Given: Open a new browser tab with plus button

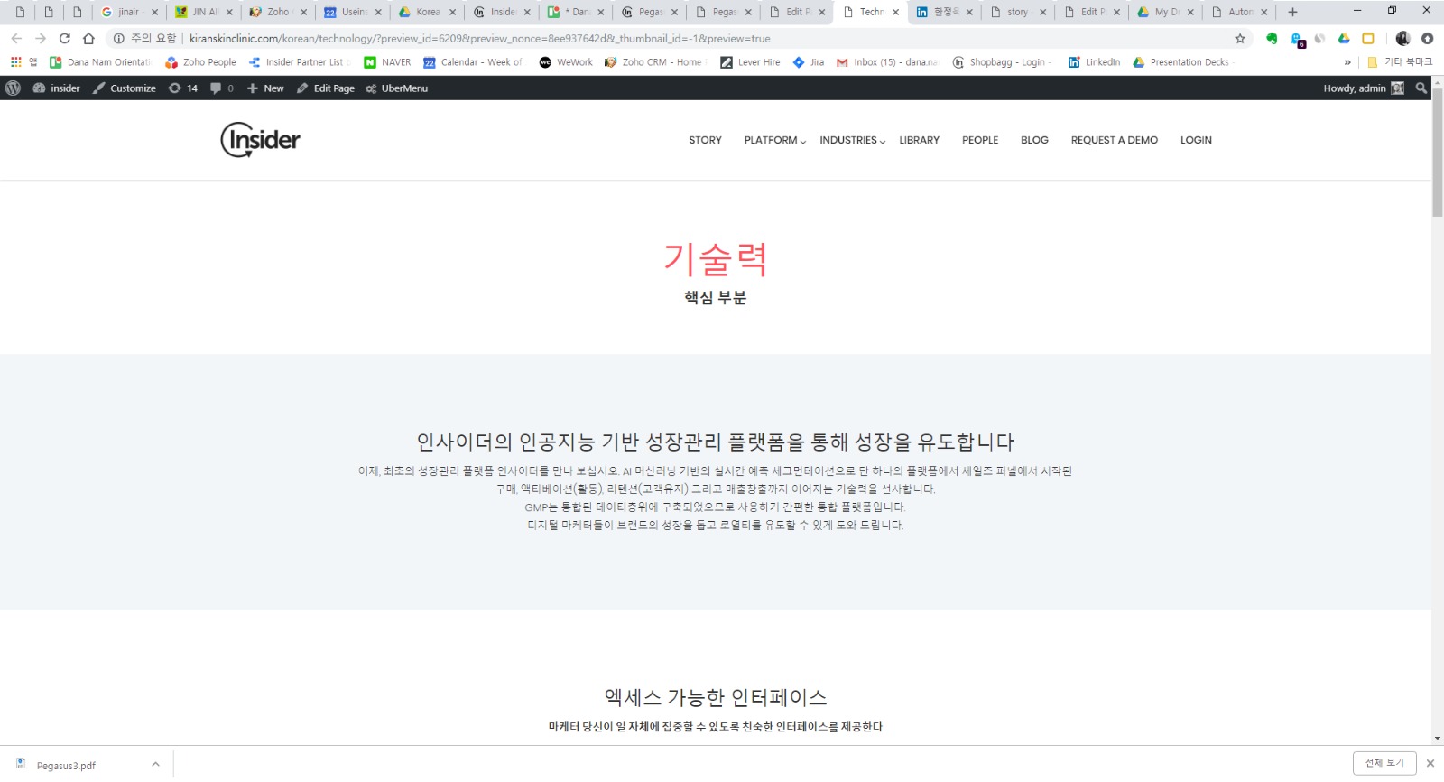Looking at the screenshot, I should pyautogui.click(x=1292, y=12).
